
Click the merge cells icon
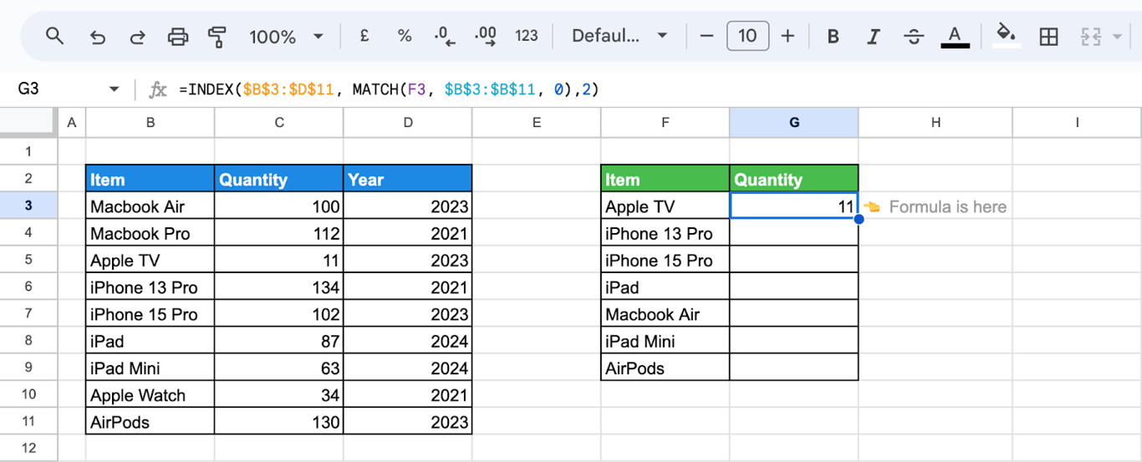pos(1090,36)
